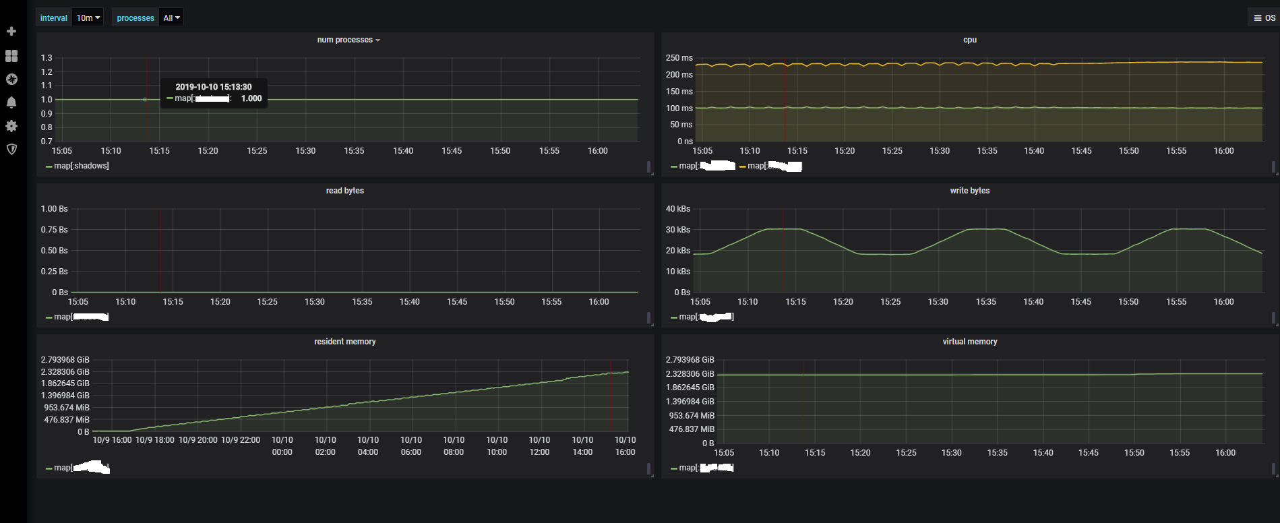Click the 40 kBs axis label in write bytes

coord(677,209)
